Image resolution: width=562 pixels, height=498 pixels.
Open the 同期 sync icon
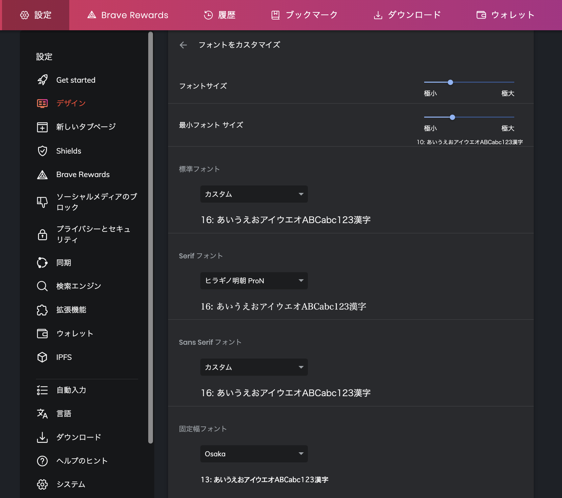[42, 263]
